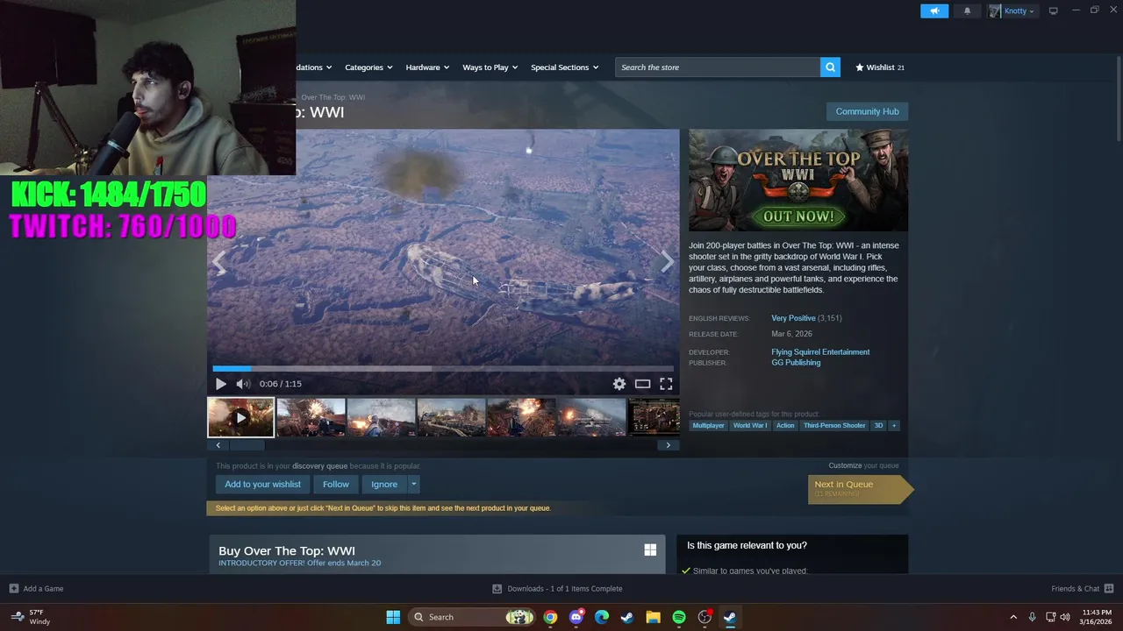Open Google Chrome from taskbar
The width and height of the screenshot is (1123, 631).
pos(550,617)
